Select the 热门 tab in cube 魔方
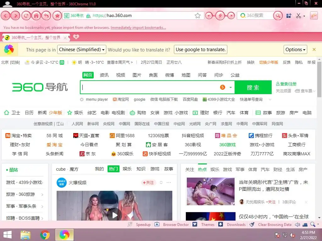The image size is (322, 241). click(113, 169)
